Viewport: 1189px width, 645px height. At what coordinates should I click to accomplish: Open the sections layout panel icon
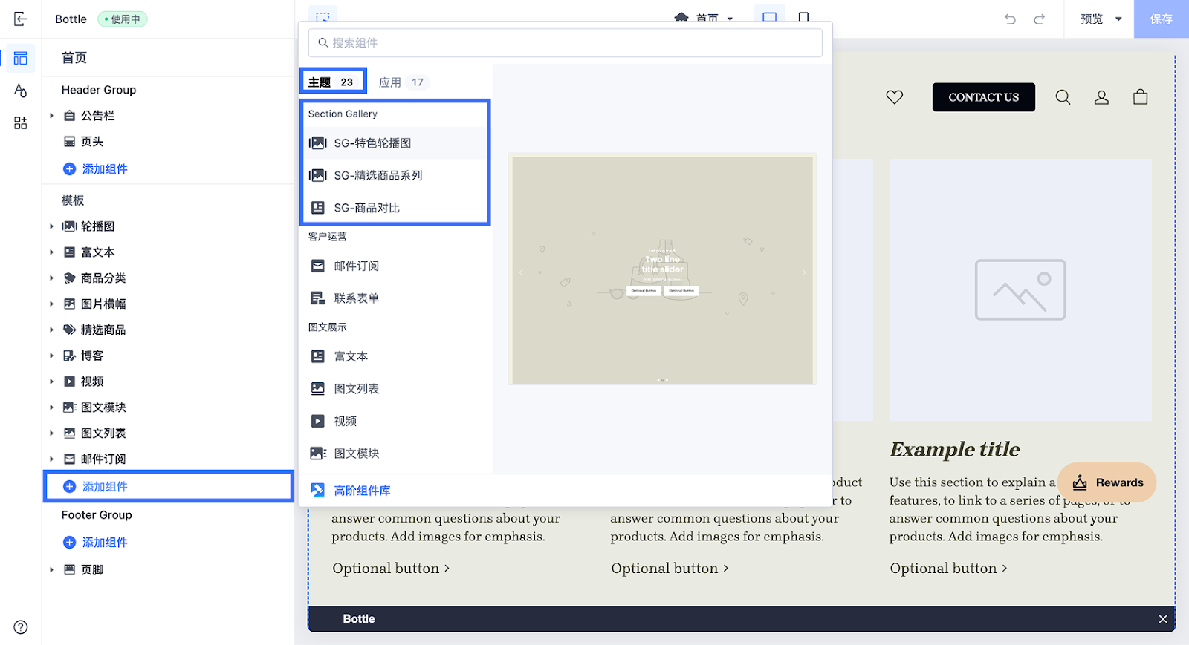click(x=20, y=58)
